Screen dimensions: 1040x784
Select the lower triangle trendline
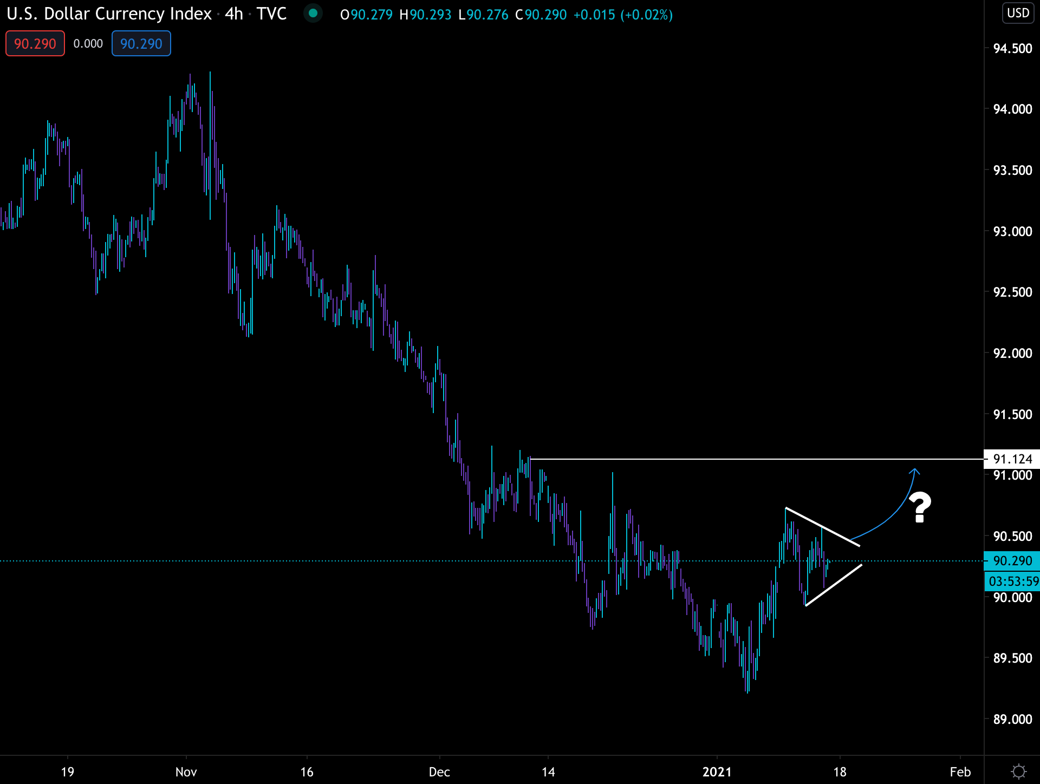(833, 585)
